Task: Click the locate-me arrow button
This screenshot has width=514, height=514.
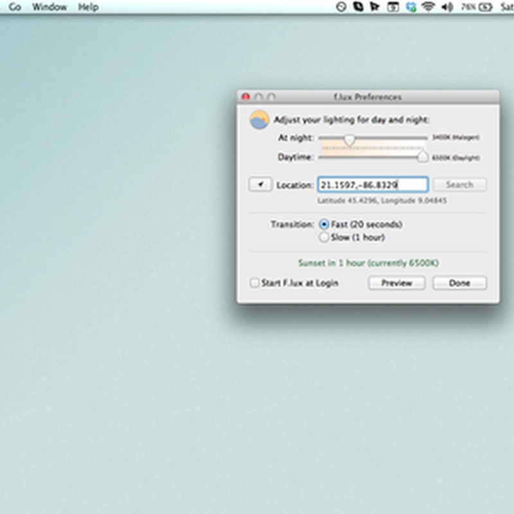Action: (260, 184)
